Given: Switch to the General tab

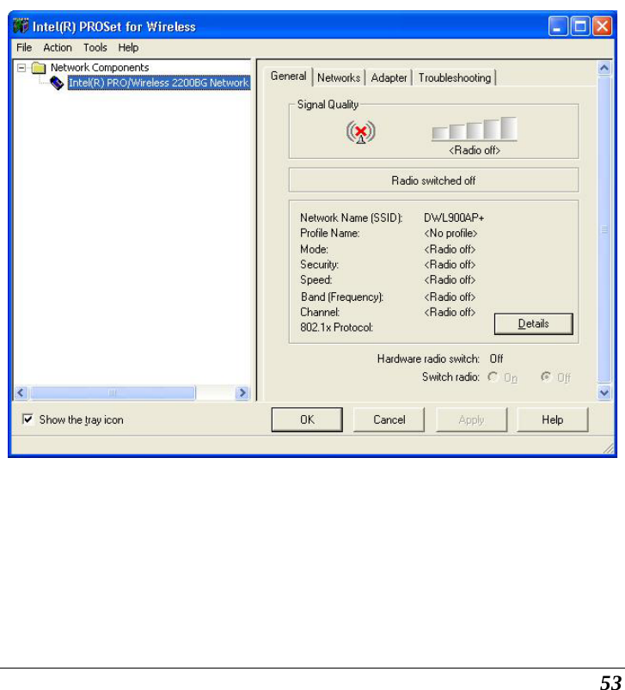Looking at the screenshot, I should [x=288, y=76].
